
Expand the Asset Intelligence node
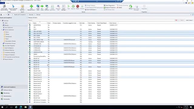pyautogui.click(x=2, y=48)
